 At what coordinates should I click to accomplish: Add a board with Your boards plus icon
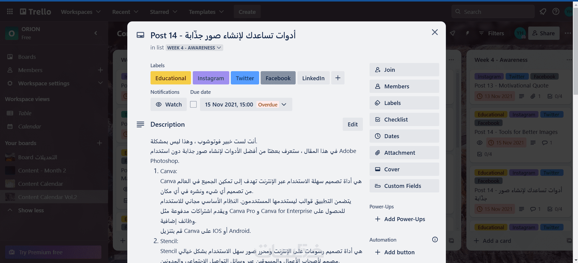click(x=100, y=143)
